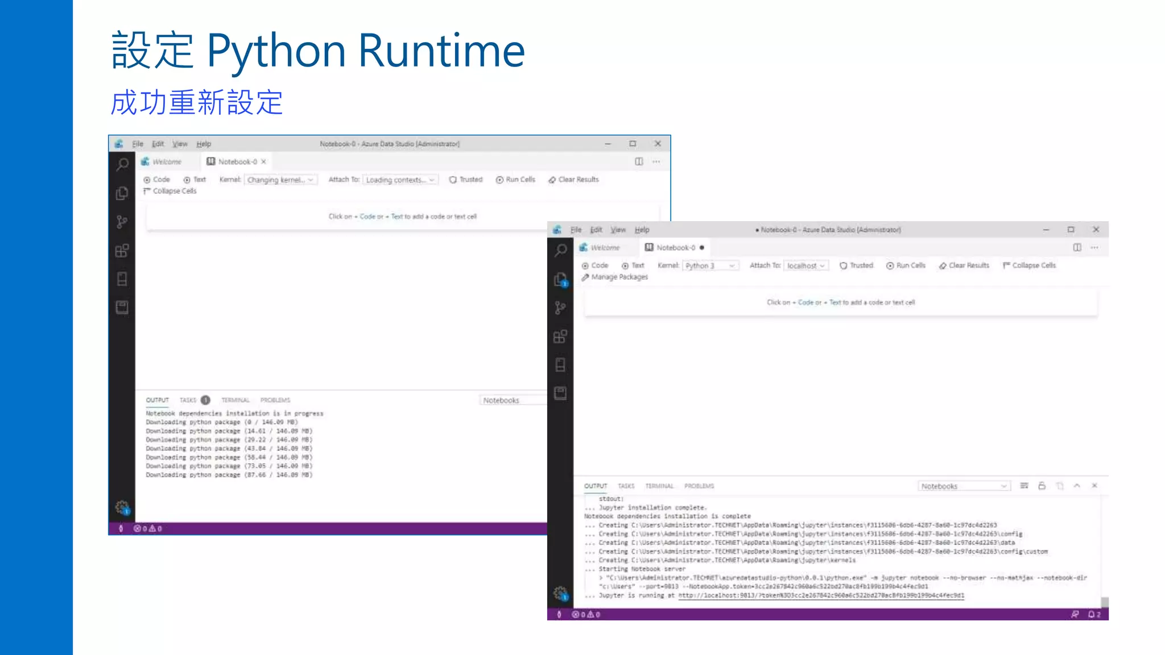The height and width of the screenshot is (655, 1165).
Task: Toggle Trusted in left window toolbar
Action: (465, 180)
